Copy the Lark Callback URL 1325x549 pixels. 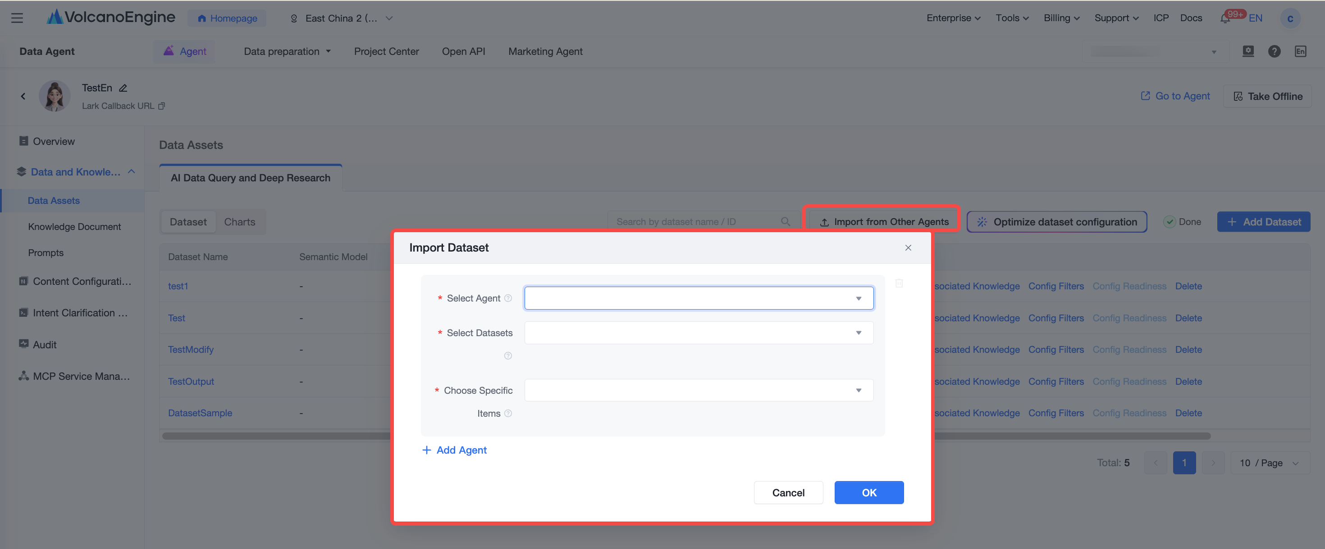tap(161, 106)
